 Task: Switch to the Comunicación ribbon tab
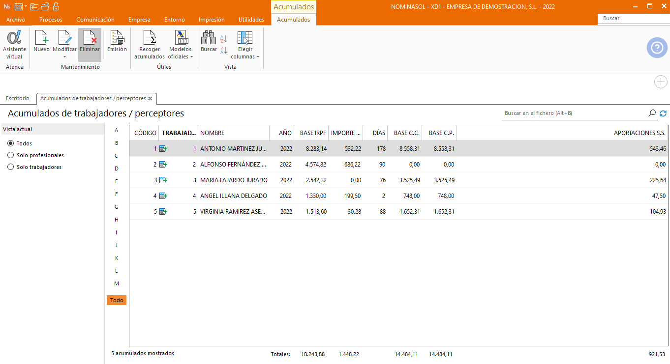click(95, 20)
